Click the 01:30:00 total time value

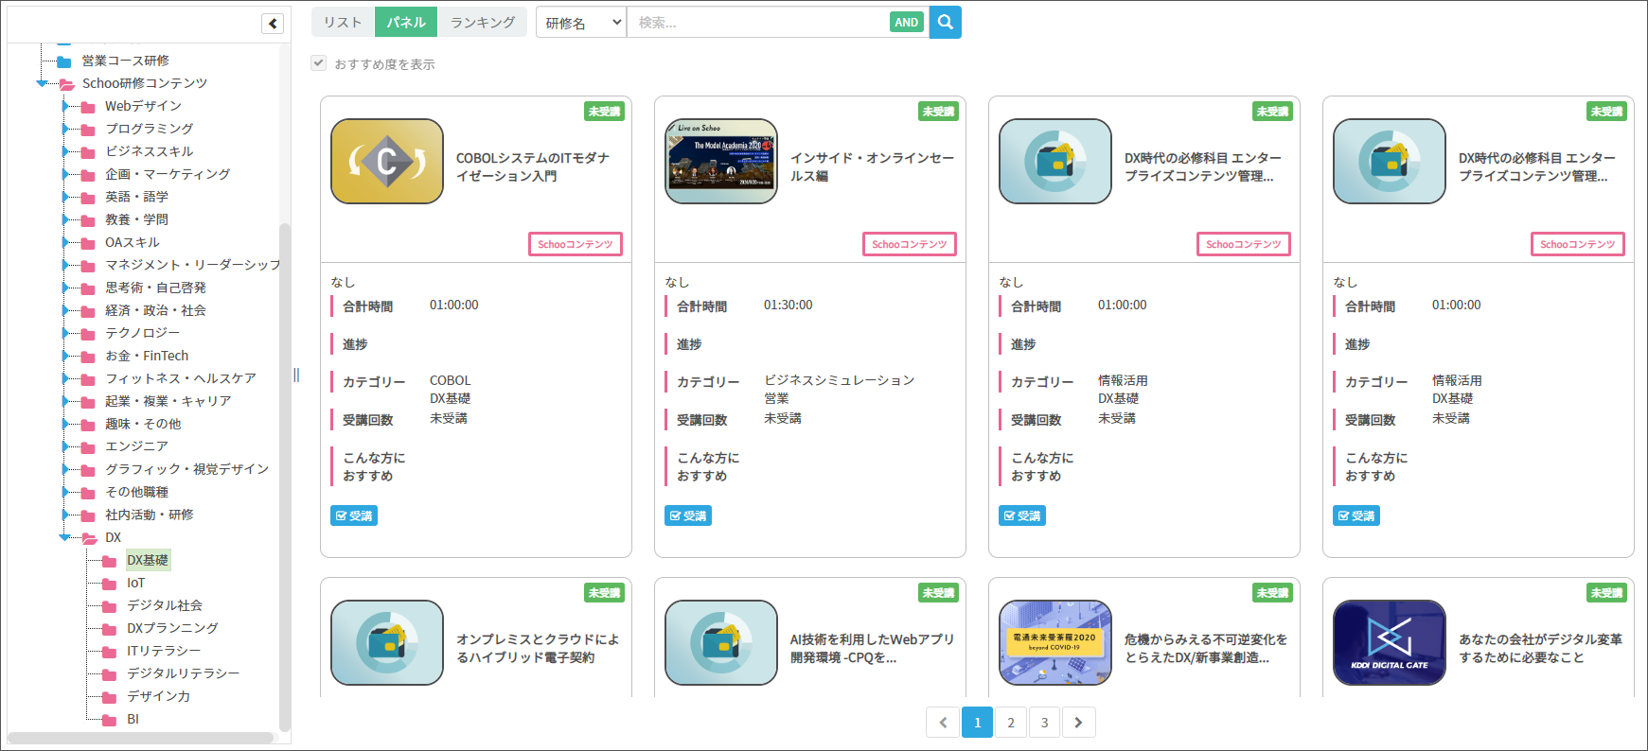[789, 305]
